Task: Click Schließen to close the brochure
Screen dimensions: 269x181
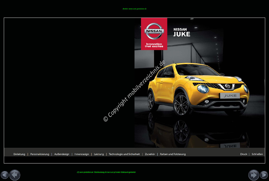Action: pyautogui.click(x=257, y=154)
